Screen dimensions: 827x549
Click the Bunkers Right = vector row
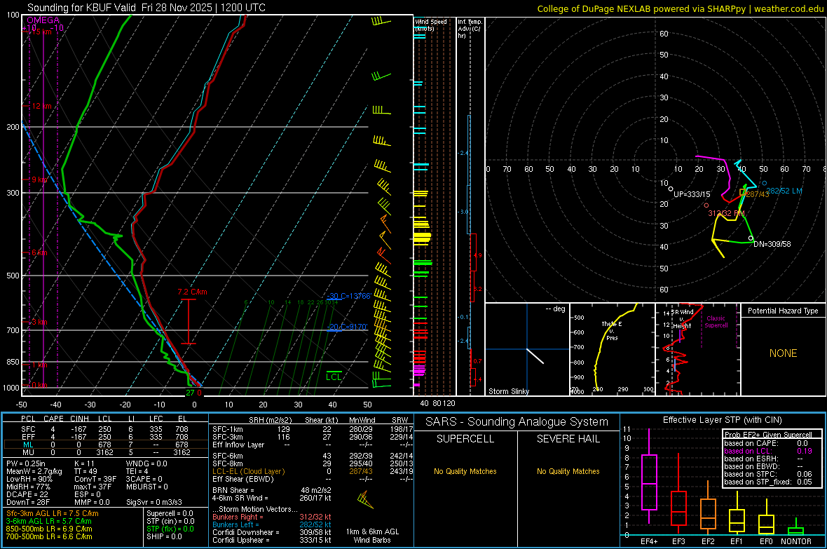click(272, 517)
